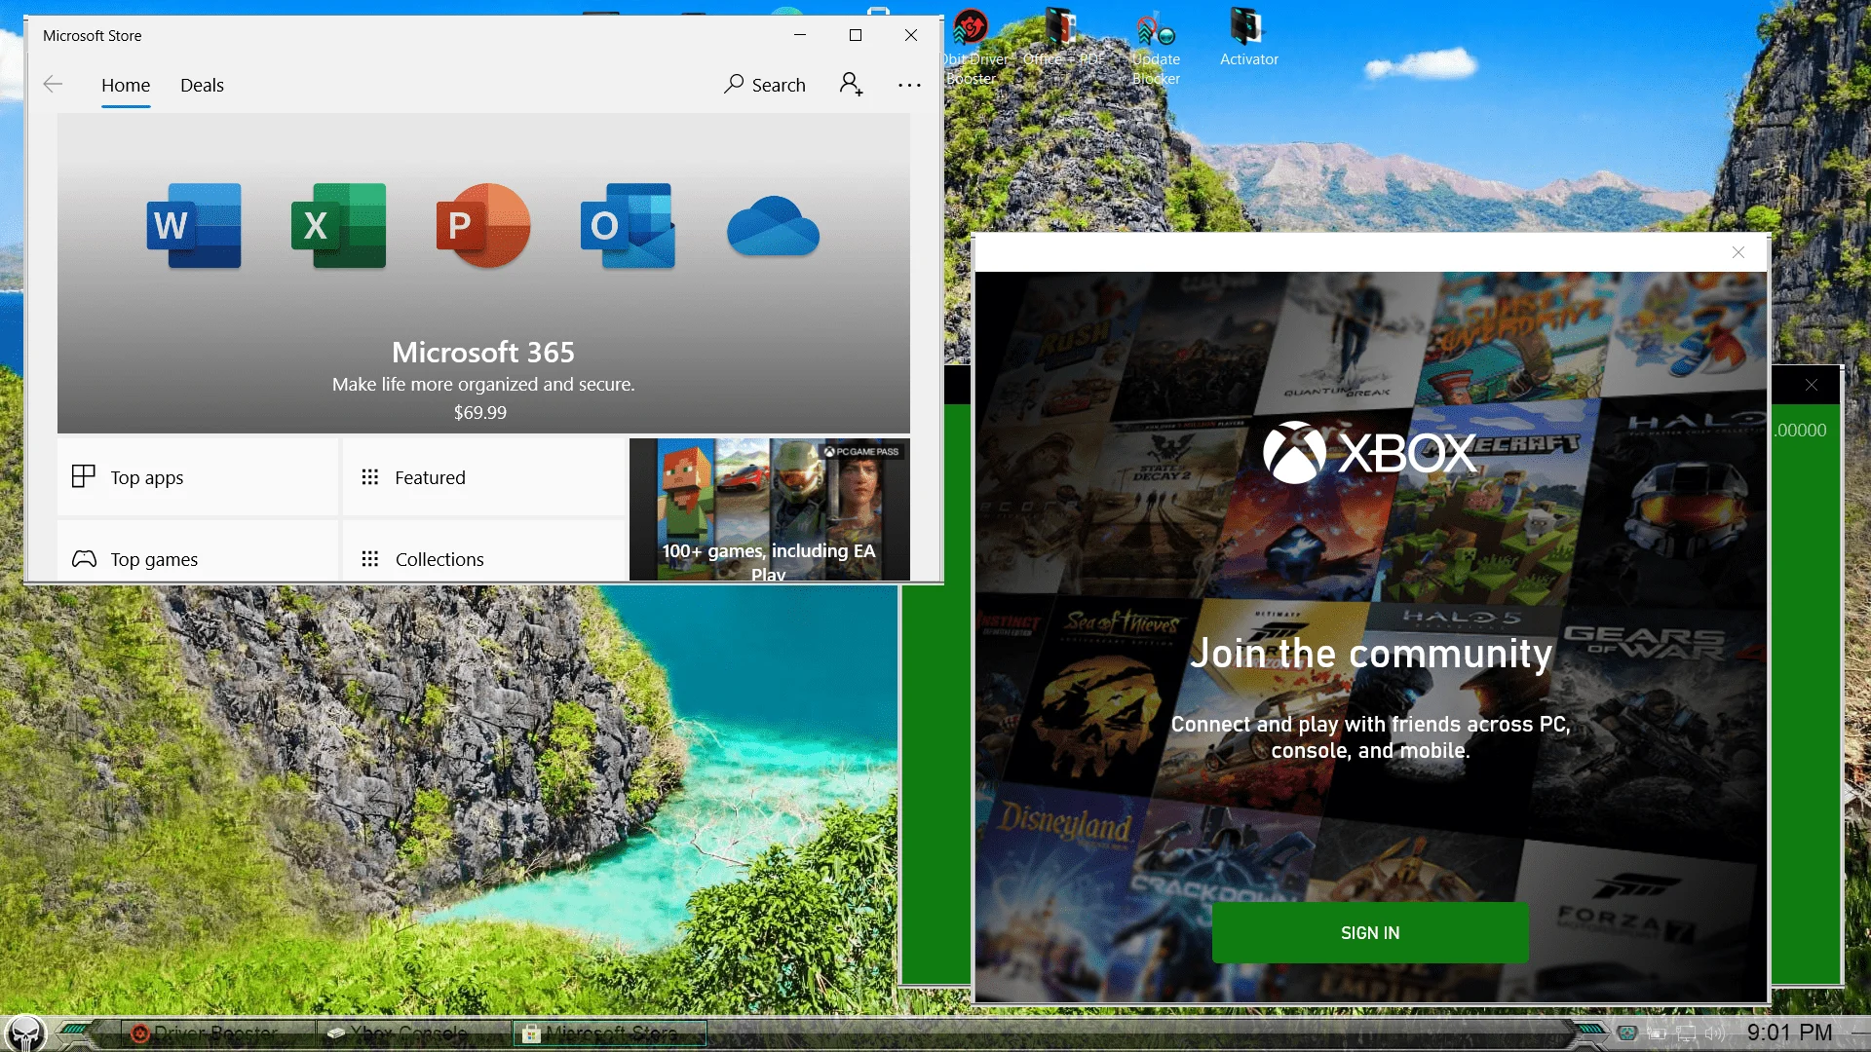Go back in the Microsoft Store
This screenshot has height=1052, width=1871.
click(x=53, y=85)
